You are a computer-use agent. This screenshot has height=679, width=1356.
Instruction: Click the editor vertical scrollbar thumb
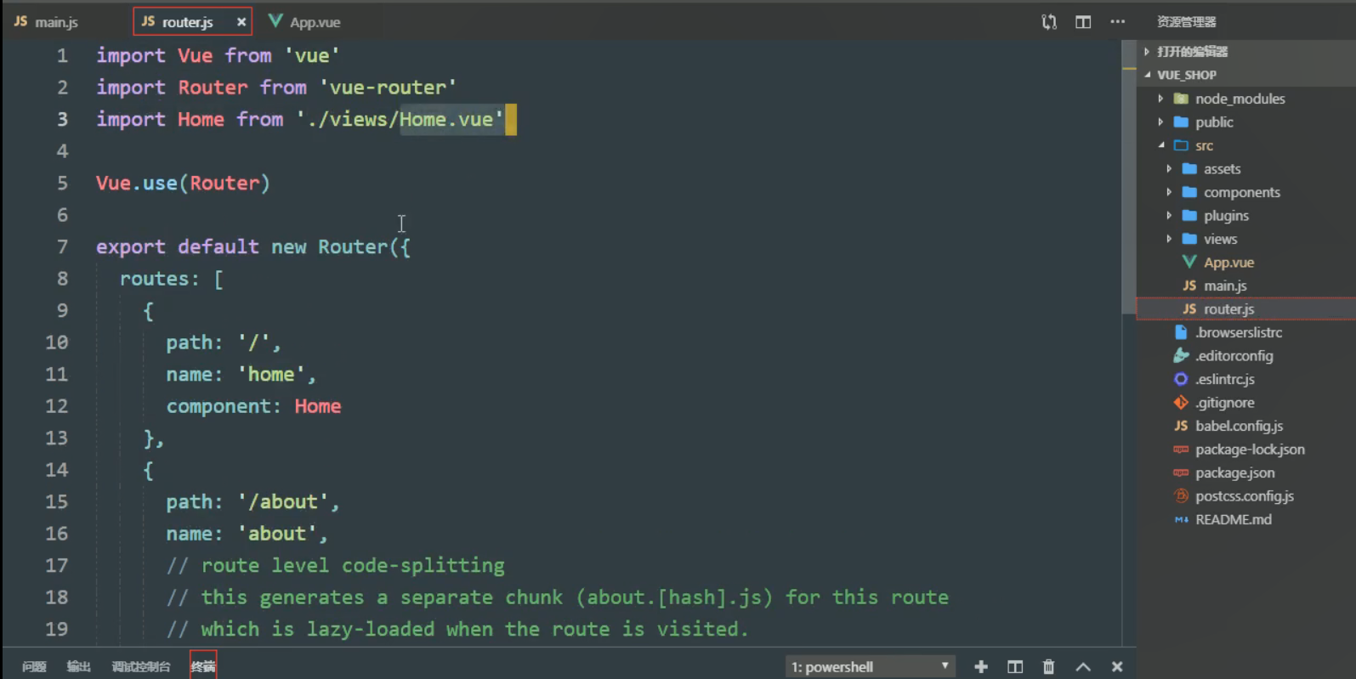pyautogui.click(x=1129, y=178)
